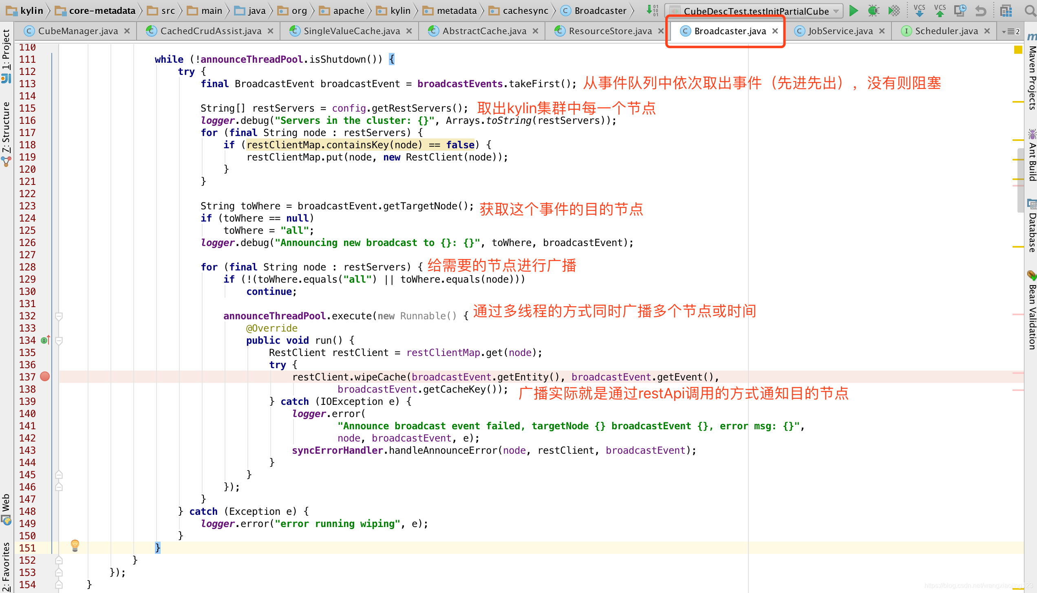The height and width of the screenshot is (593, 1037).
Task: Click the yellow inspection status indicator
Action: [x=1018, y=50]
